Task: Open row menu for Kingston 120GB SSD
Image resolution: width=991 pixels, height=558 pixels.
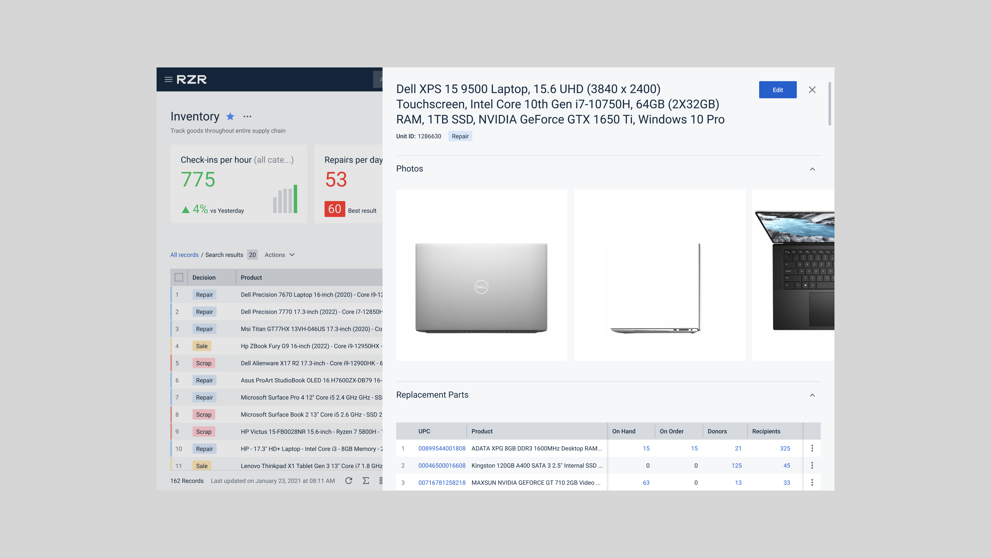Action: [812, 465]
